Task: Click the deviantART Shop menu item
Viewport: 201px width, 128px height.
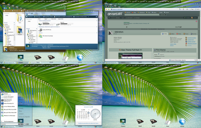Action: [134, 12]
